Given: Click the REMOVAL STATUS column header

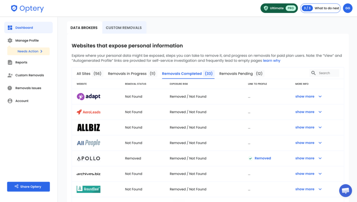Looking at the screenshot, I should point(136,84).
